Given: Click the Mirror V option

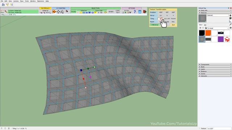Looking at the screenshot, I should point(173,16).
